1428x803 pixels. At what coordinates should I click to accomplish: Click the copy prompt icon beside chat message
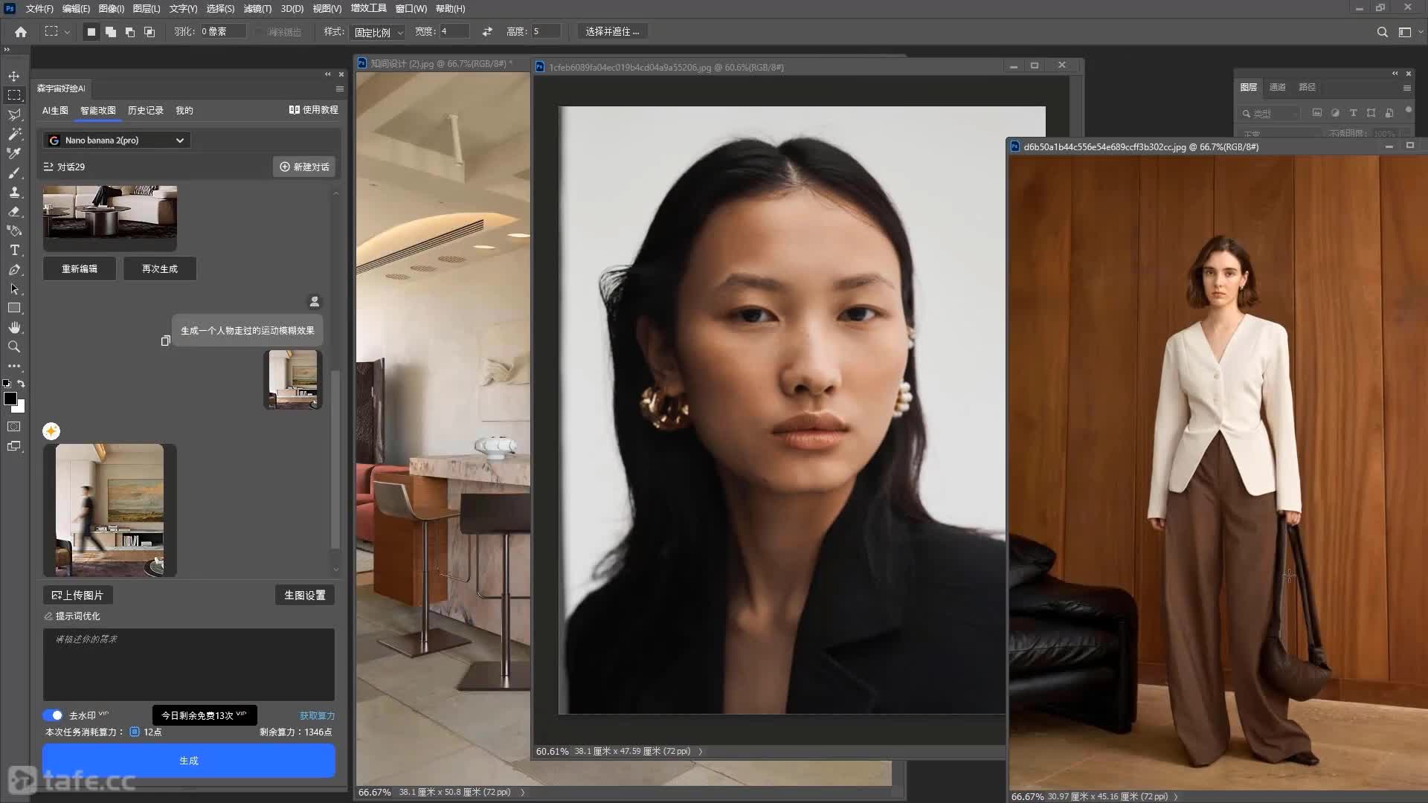[x=166, y=341]
